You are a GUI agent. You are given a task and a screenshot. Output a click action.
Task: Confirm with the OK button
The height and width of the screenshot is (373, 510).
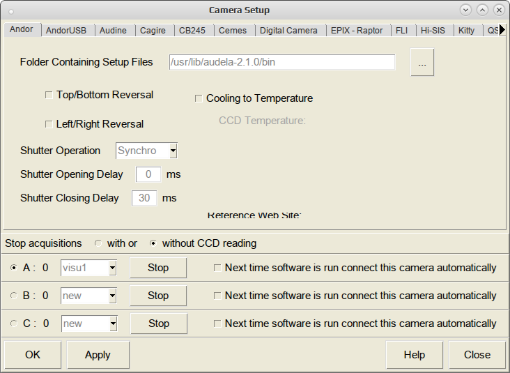click(33, 355)
